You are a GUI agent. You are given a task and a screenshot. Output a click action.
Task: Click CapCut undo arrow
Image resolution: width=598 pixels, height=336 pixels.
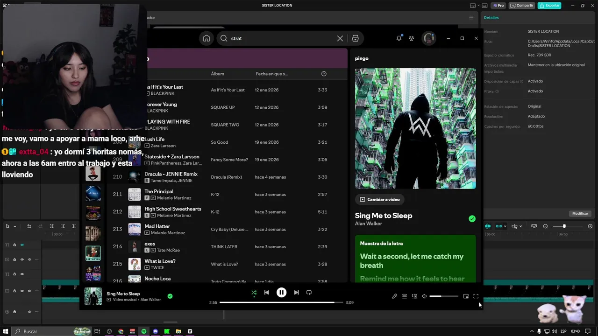tap(29, 226)
